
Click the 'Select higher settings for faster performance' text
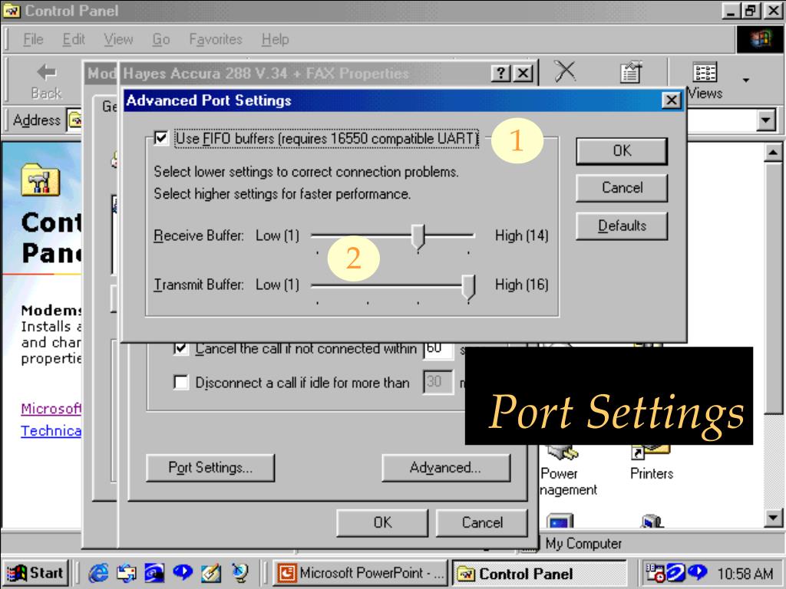coord(282,194)
